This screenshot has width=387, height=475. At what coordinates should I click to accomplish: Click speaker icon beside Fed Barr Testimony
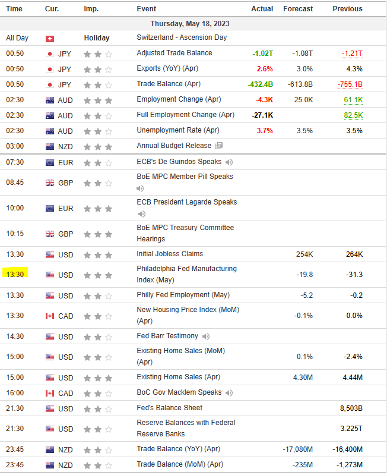206,336
